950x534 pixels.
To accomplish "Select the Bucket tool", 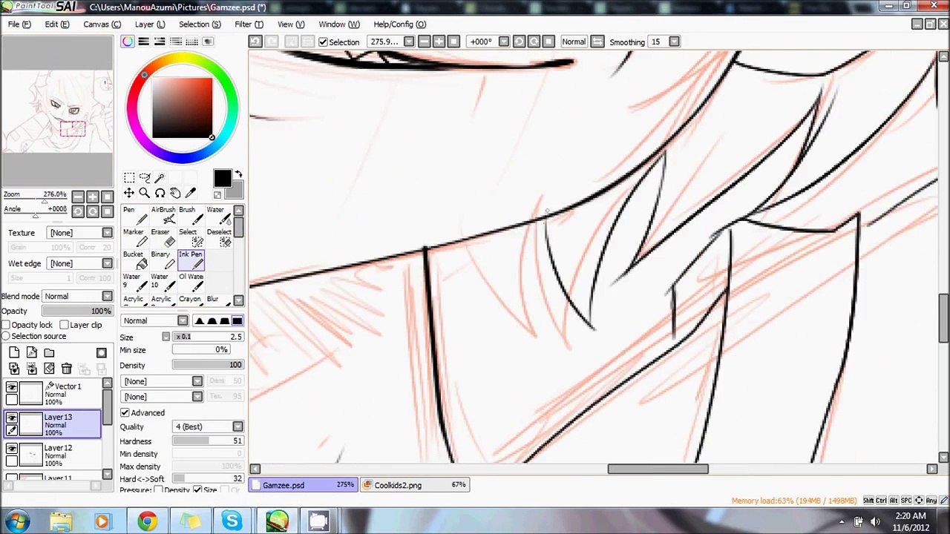I will pos(134,260).
